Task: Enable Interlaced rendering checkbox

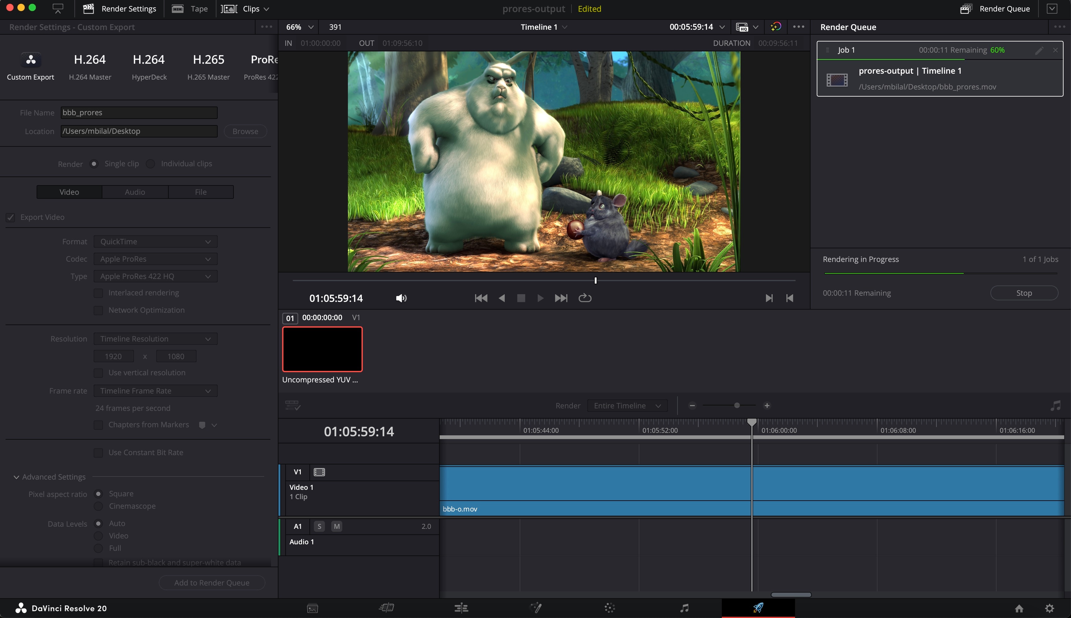Action: pyautogui.click(x=98, y=293)
